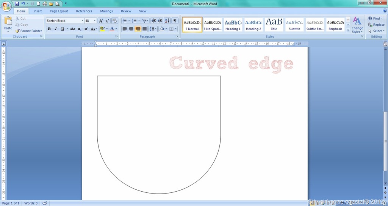The height and width of the screenshot is (206, 388).
Task: Open the Mailings tab
Action: (106, 11)
